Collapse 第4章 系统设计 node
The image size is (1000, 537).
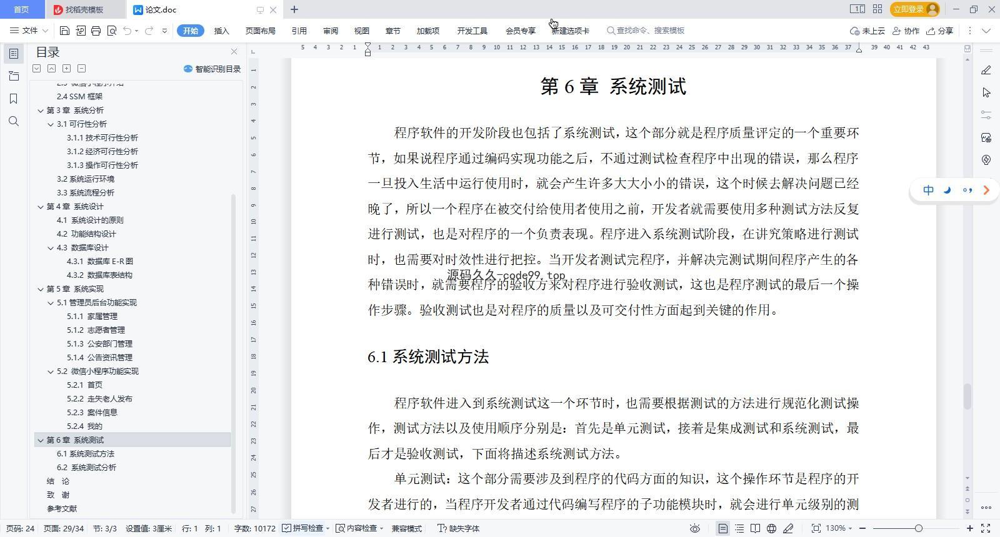coord(41,207)
